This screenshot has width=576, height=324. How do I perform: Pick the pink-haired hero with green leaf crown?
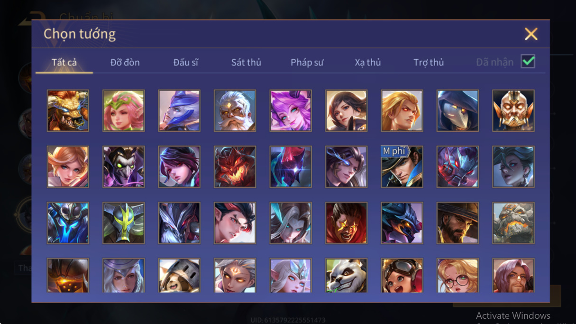124,111
